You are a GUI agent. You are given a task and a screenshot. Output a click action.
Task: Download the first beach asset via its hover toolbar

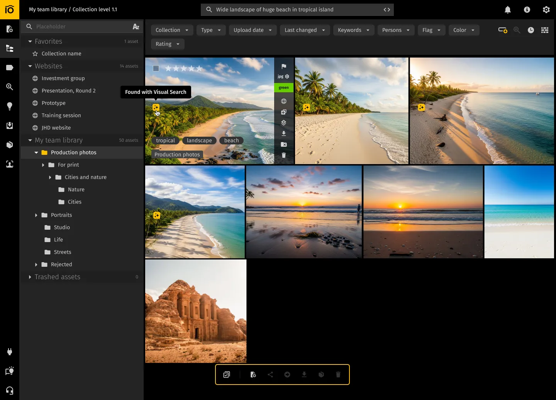point(284,133)
